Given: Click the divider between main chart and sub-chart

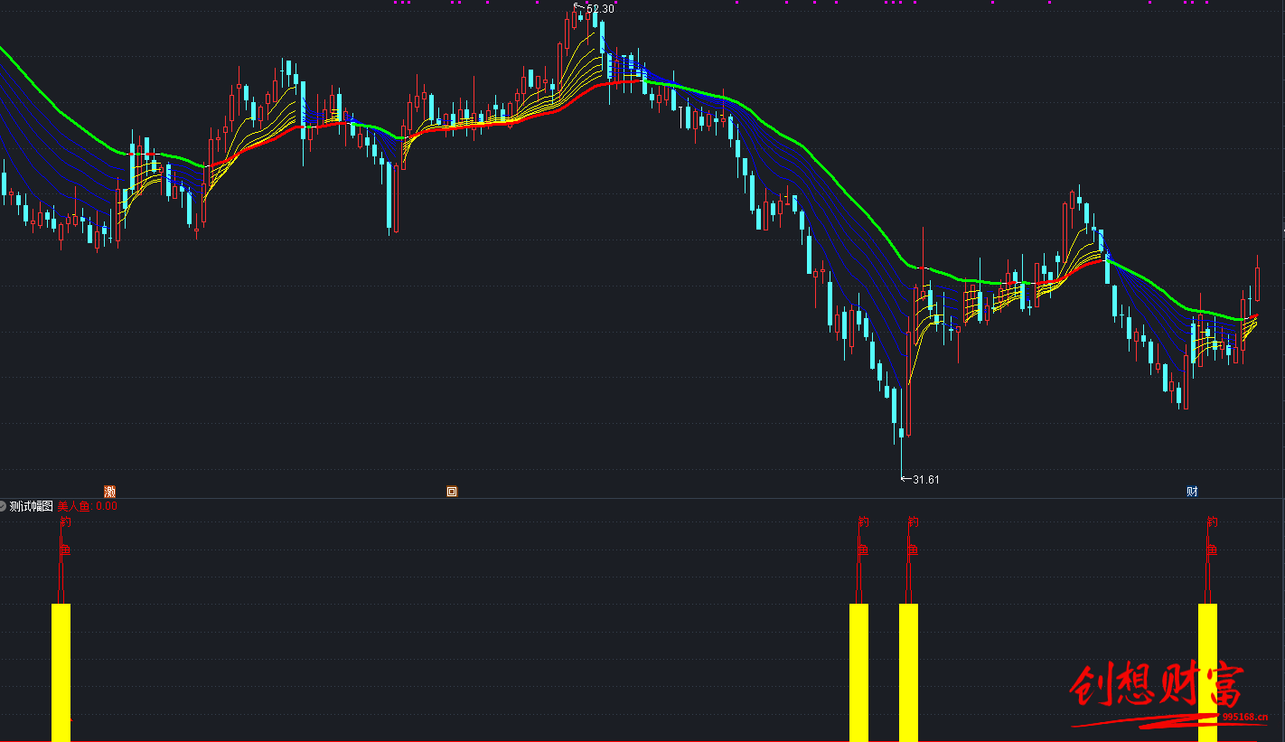Looking at the screenshot, I should (642, 498).
